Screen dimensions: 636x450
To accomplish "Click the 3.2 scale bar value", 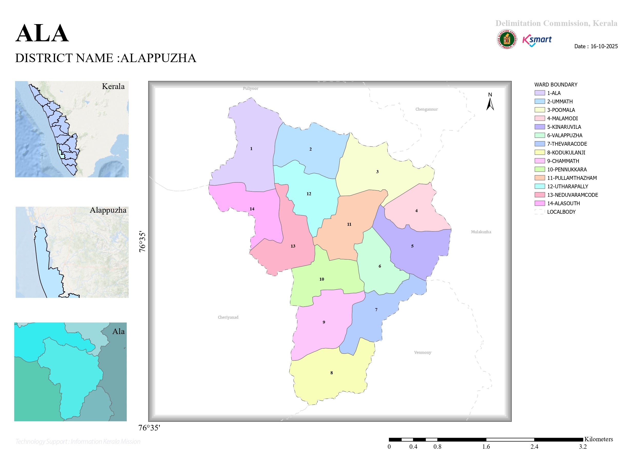I will click(583, 446).
